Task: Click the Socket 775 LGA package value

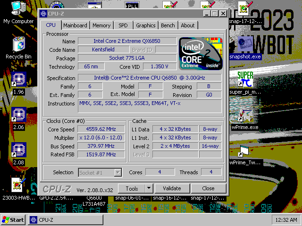Action: pyautogui.click(x=127, y=58)
